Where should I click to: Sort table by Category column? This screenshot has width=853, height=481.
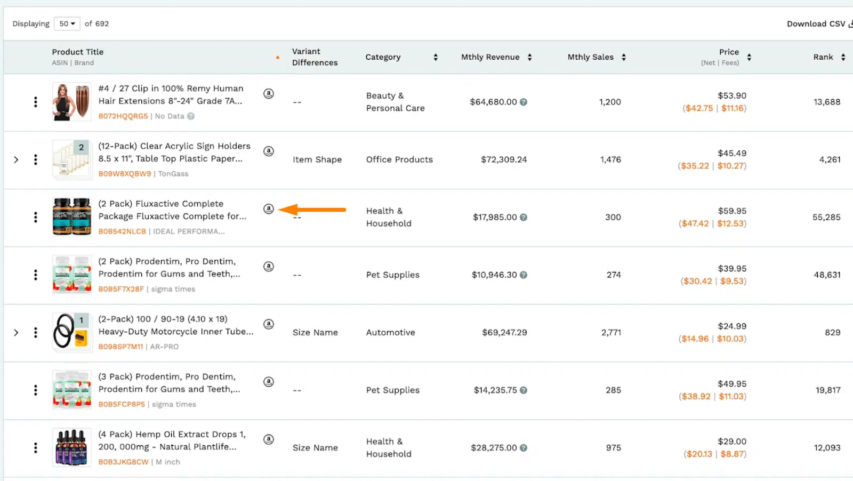436,57
